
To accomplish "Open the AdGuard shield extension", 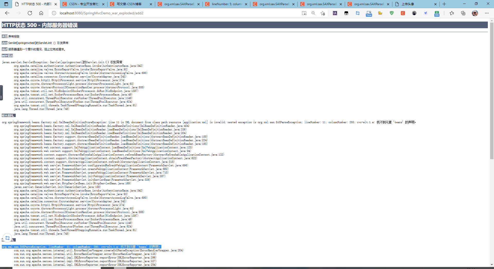I will (x=391, y=13).
